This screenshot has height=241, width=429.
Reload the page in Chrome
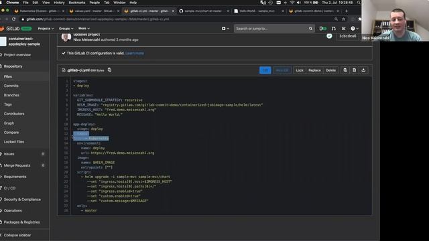point(13,19)
